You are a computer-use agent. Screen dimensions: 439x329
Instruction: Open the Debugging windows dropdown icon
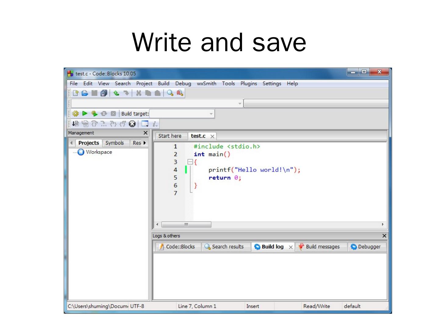point(145,124)
